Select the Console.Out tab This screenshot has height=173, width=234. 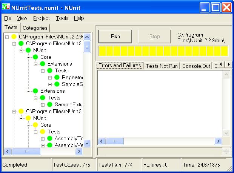point(196,66)
